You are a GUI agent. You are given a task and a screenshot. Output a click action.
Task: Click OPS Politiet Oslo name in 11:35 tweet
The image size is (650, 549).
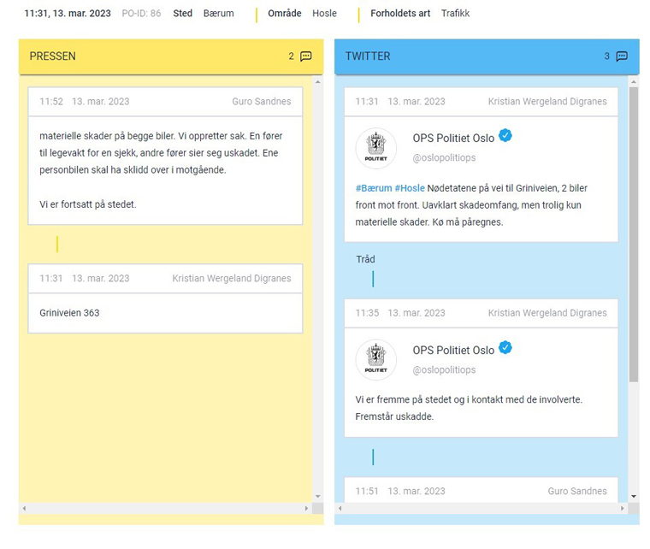tap(453, 350)
